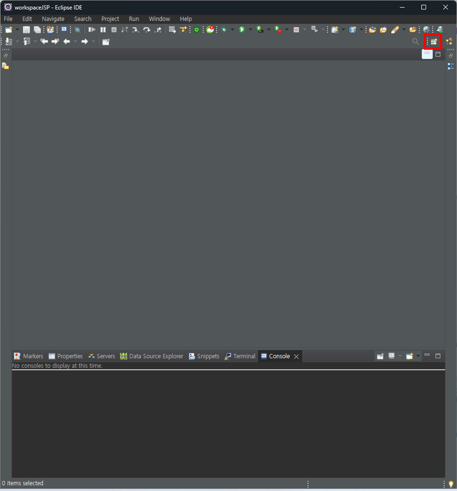Image resolution: width=457 pixels, height=491 pixels.
Task: Click the Resume debug icon
Action: (x=92, y=30)
